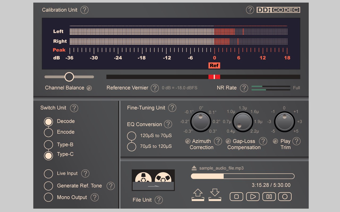Click the eject icon beside file name
The width and height of the screenshot is (340, 212).
pos(194,168)
